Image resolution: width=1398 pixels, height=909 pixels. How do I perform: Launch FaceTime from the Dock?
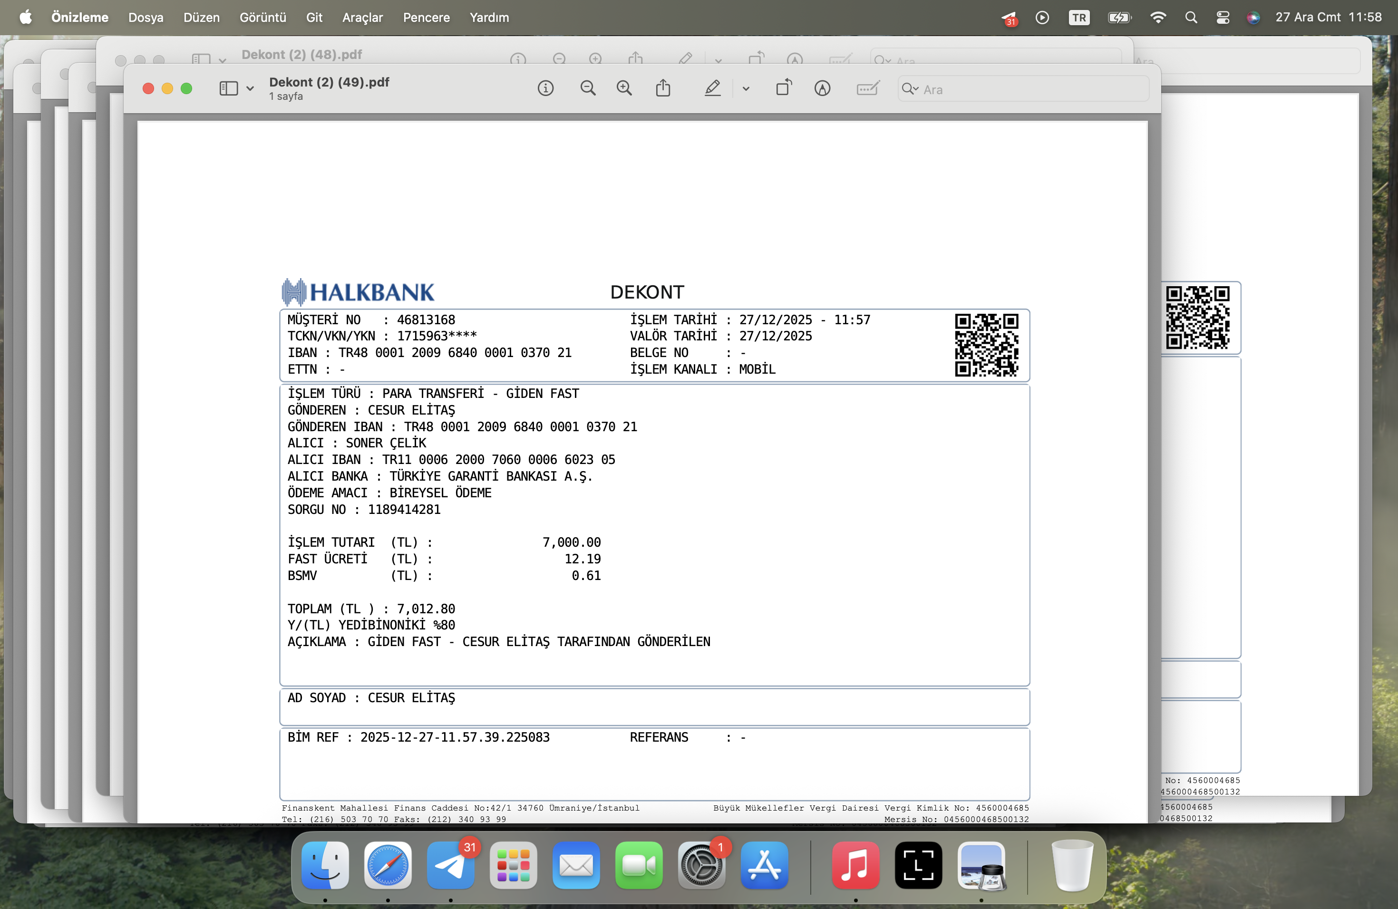[x=639, y=865]
